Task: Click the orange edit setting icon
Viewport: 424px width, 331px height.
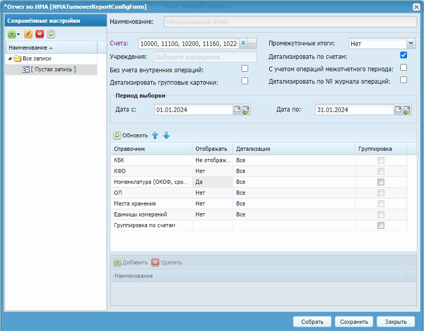Action: [28, 34]
